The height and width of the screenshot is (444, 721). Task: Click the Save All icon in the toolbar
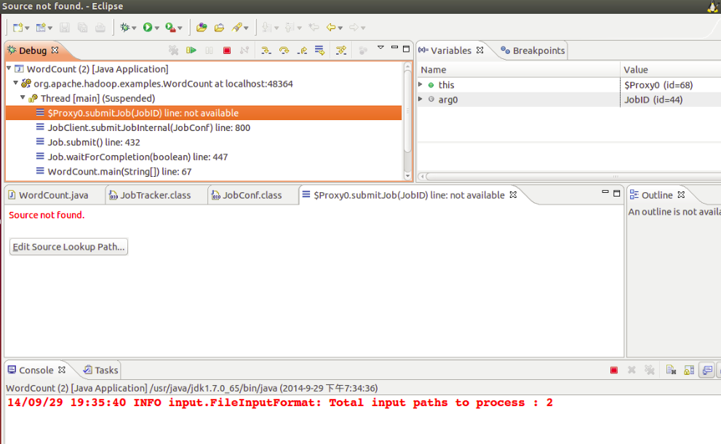click(x=82, y=28)
